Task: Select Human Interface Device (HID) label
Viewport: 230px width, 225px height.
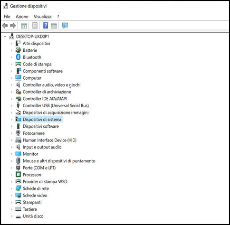Action: point(49,140)
